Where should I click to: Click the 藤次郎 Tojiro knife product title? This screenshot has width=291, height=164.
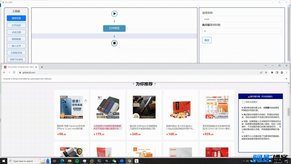144,127
